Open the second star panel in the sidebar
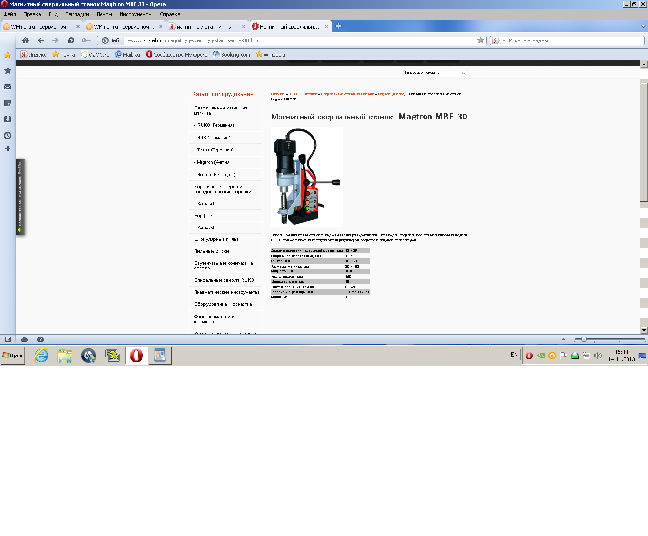 coord(8,71)
